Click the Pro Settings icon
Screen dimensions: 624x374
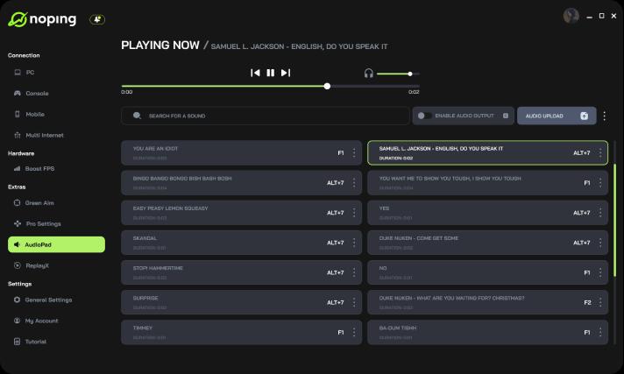(x=18, y=223)
